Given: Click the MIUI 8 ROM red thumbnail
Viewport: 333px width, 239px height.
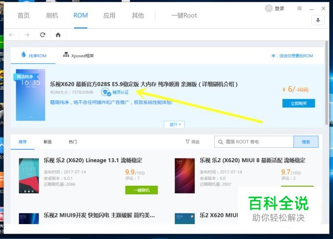Looking at the screenshot, I should click(x=185, y=176).
